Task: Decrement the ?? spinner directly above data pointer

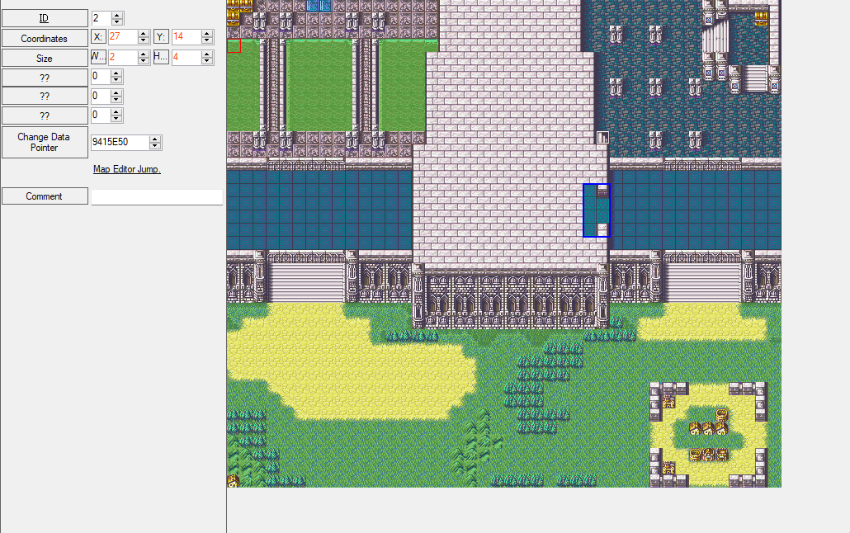Action: [116, 119]
